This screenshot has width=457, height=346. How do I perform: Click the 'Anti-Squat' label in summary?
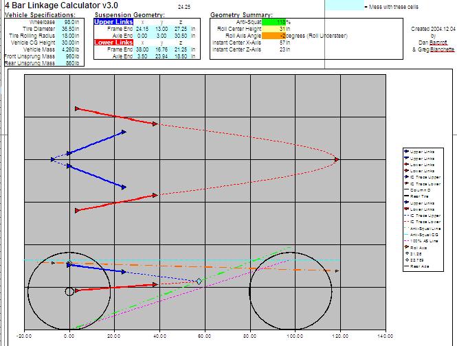click(249, 22)
